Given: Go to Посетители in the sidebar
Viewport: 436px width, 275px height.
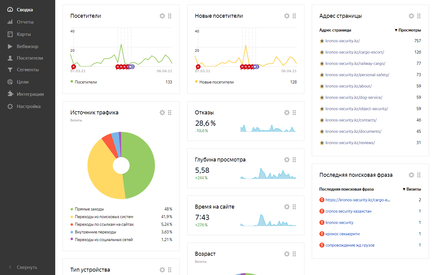Looking at the screenshot, I should [x=30, y=58].
